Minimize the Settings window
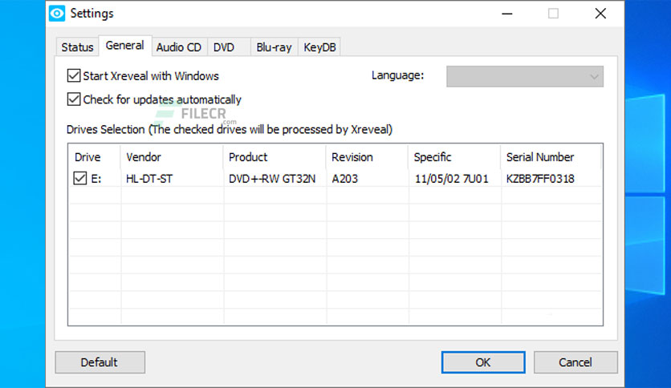 coord(507,14)
